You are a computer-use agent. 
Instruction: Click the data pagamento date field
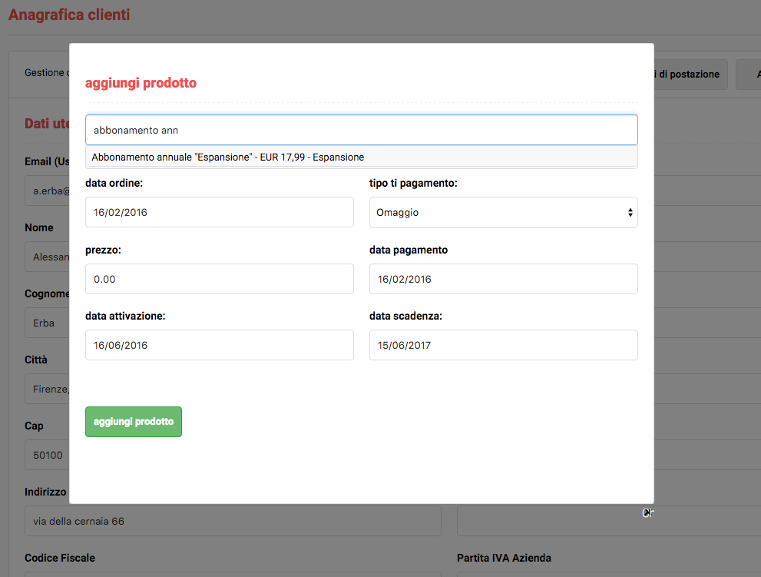pyautogui.click(x=503, y=279)
